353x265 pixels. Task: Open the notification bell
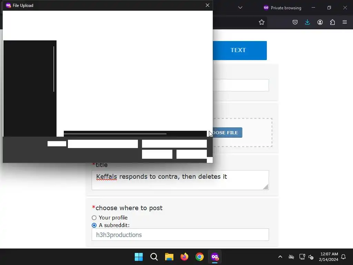tap(343, 257)
